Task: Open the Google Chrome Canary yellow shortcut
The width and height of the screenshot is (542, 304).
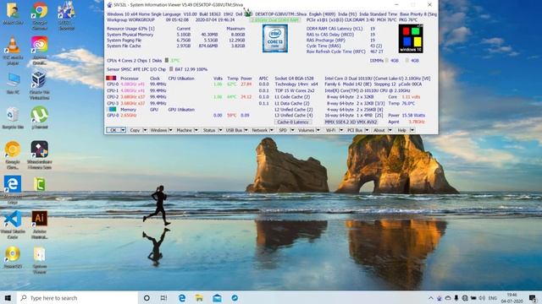Action: click(13, 149)
